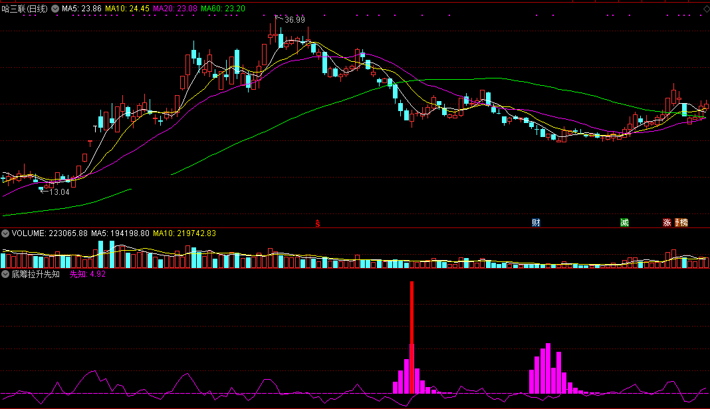Image resolution: width=710 pixels, height=409 pixels.
Task: Click the volume MA5: 194198.80 label
Action: point(120,233)
